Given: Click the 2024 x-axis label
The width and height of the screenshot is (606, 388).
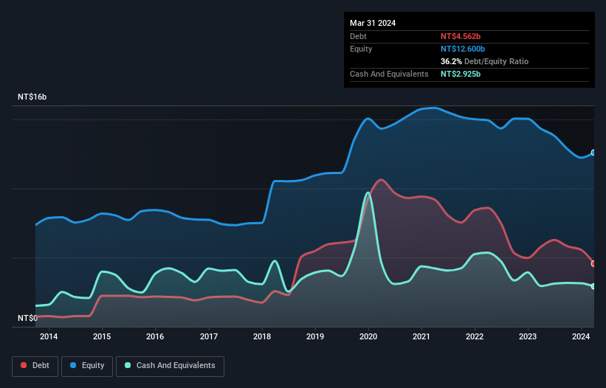Looking at the screenshot, I should click(x=581, y=336).
